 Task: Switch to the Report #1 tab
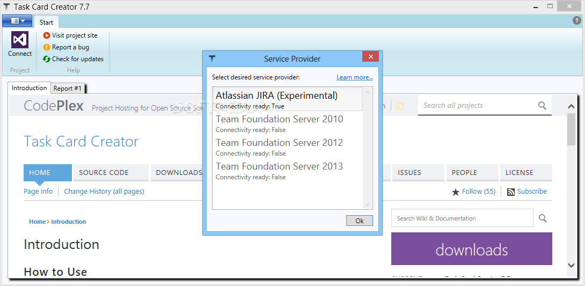tap(68, 89)
